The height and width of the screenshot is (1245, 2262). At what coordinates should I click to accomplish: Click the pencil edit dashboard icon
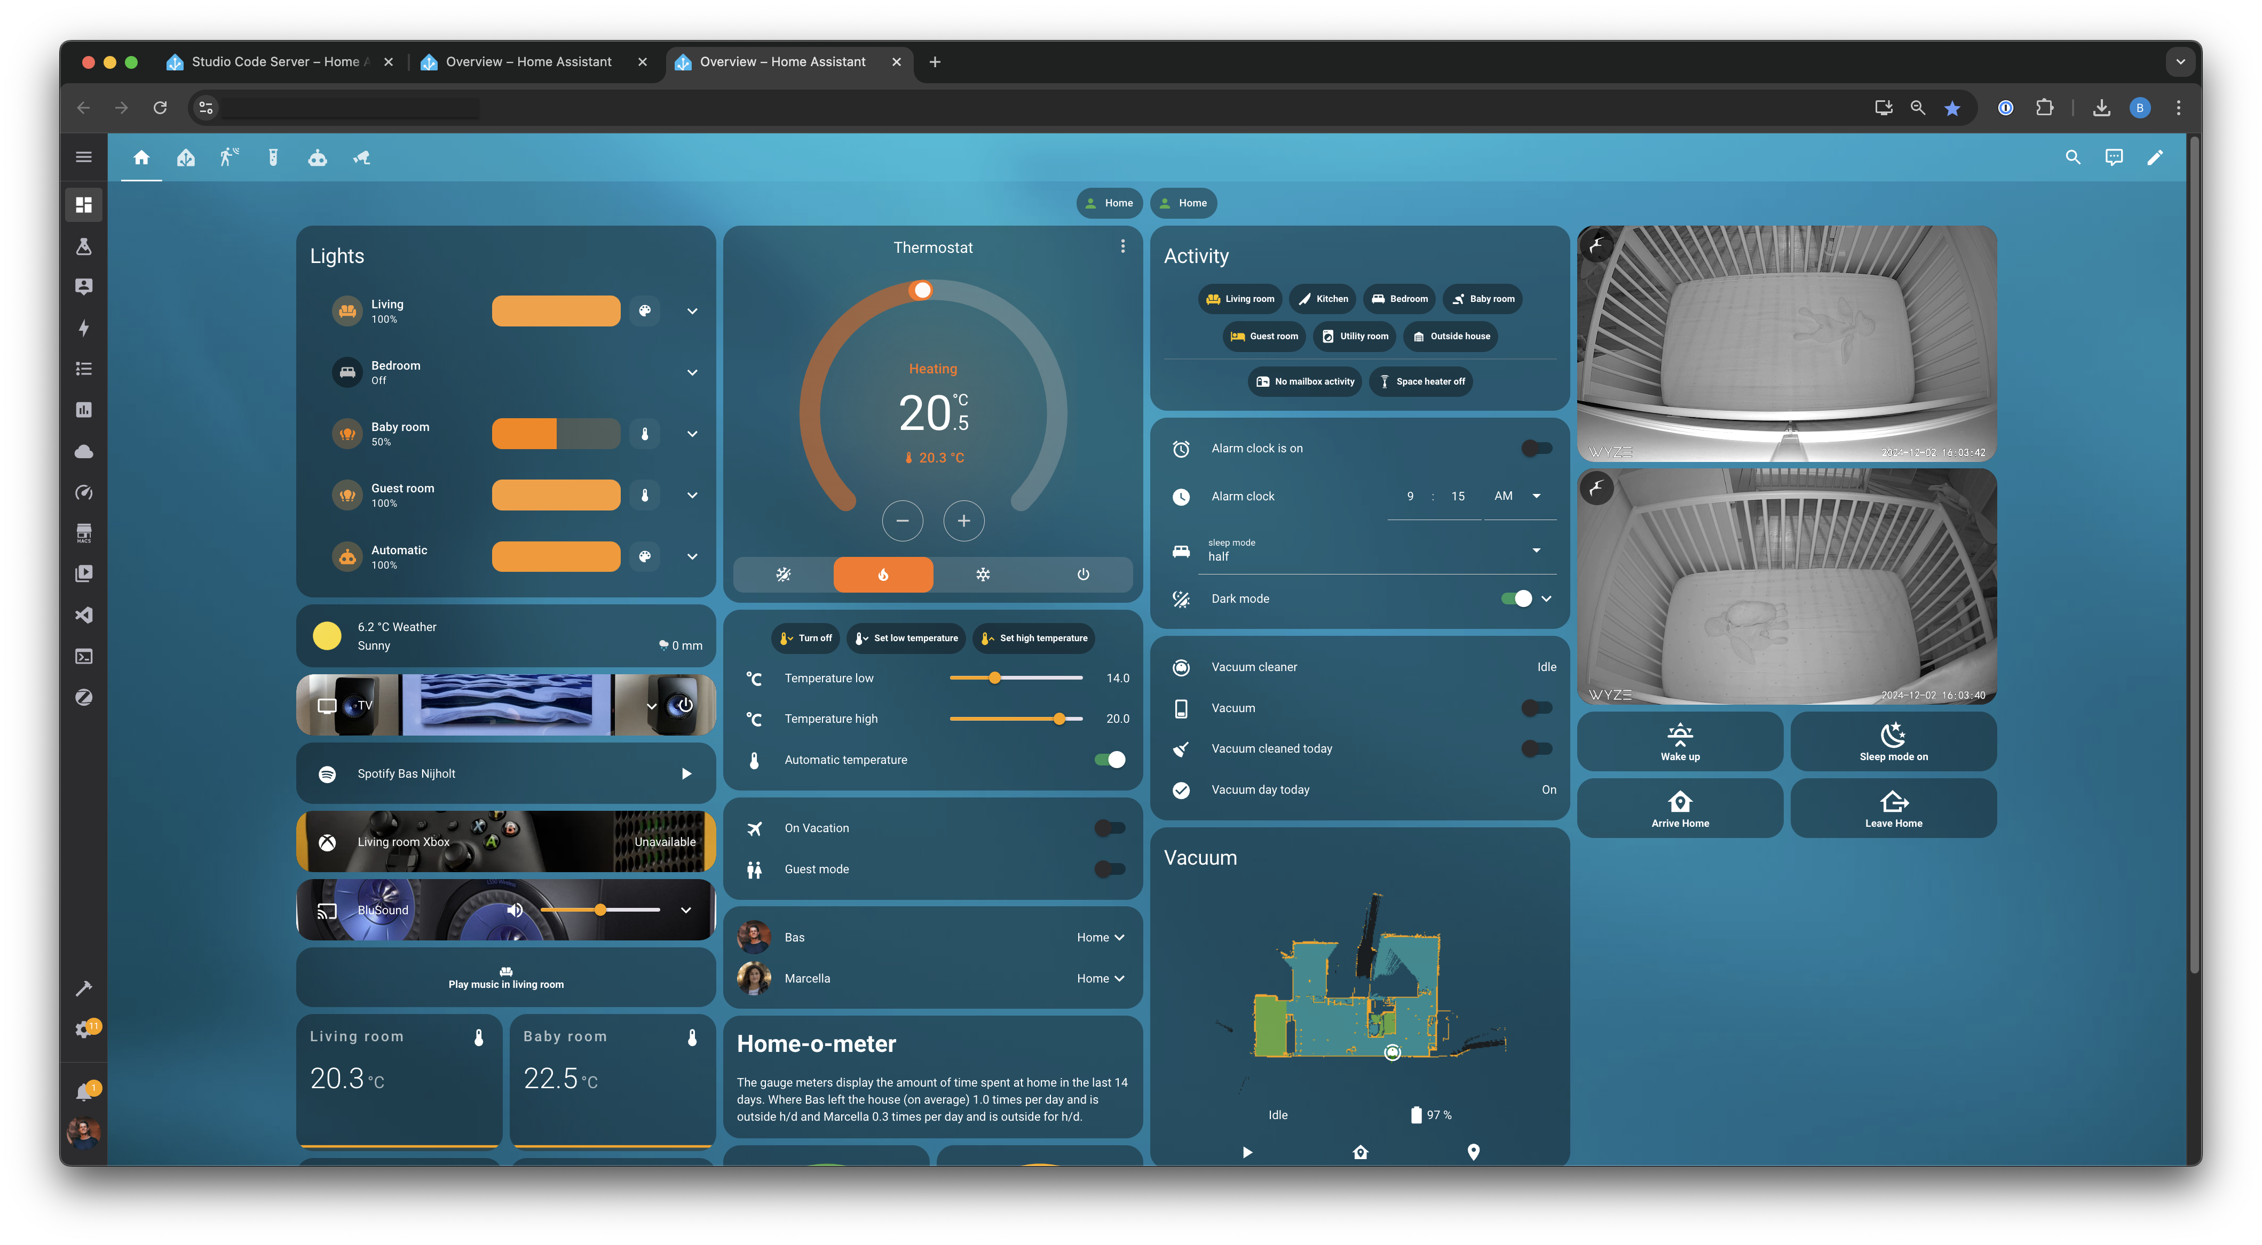2155,158
